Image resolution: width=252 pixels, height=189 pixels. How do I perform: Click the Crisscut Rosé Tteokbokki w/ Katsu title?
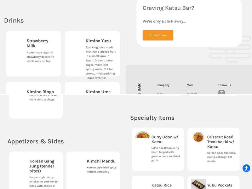click(220, 142)
